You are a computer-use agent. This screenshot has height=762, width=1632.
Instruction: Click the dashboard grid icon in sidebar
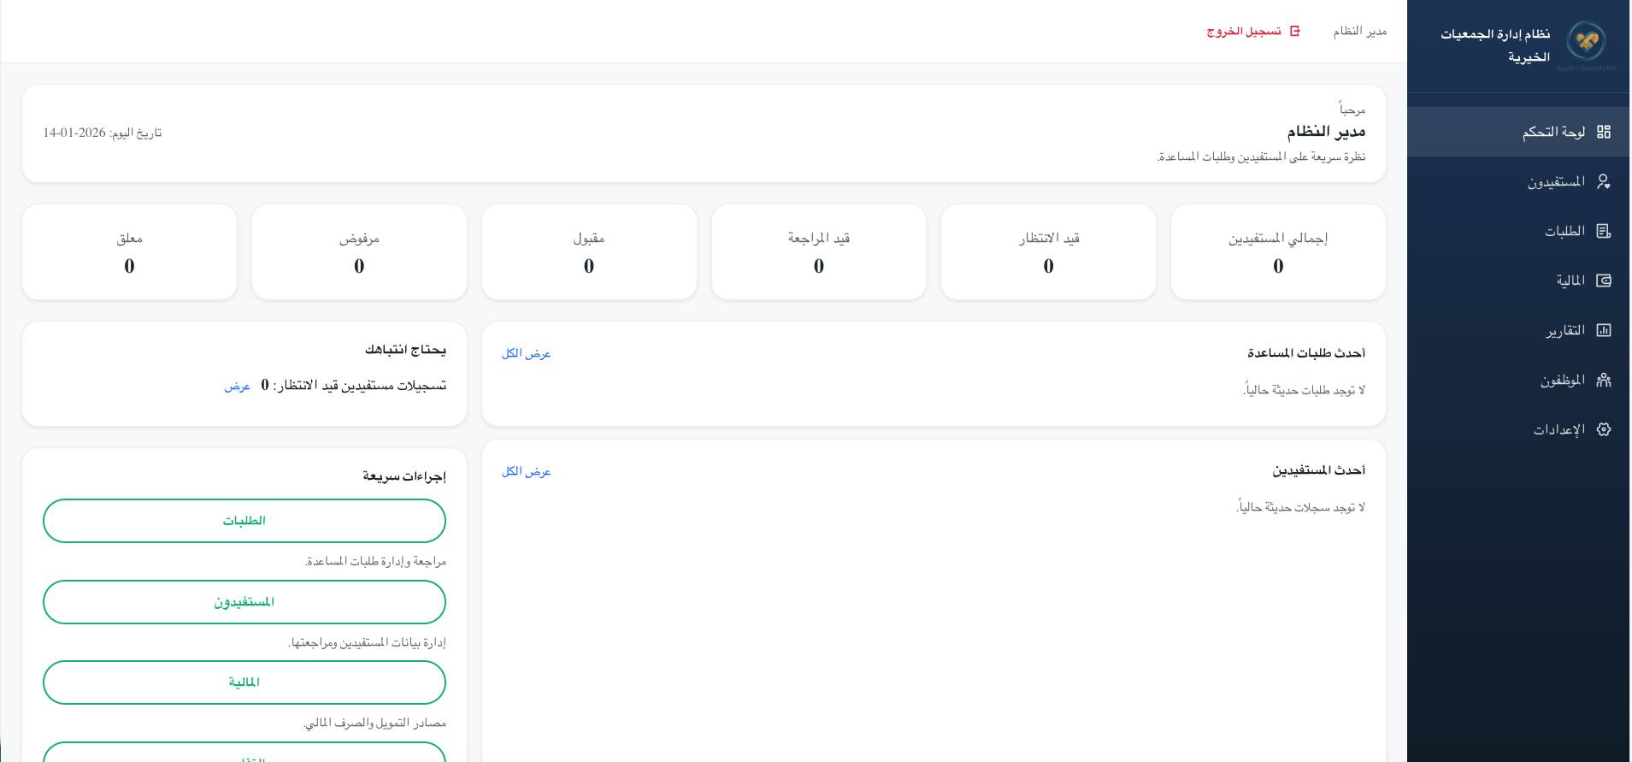coord(1603,132)
